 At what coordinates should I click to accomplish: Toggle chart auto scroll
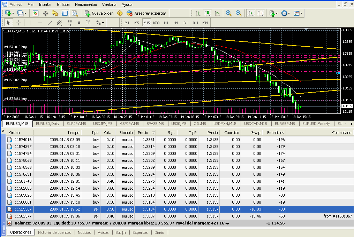tap(250, 13)
